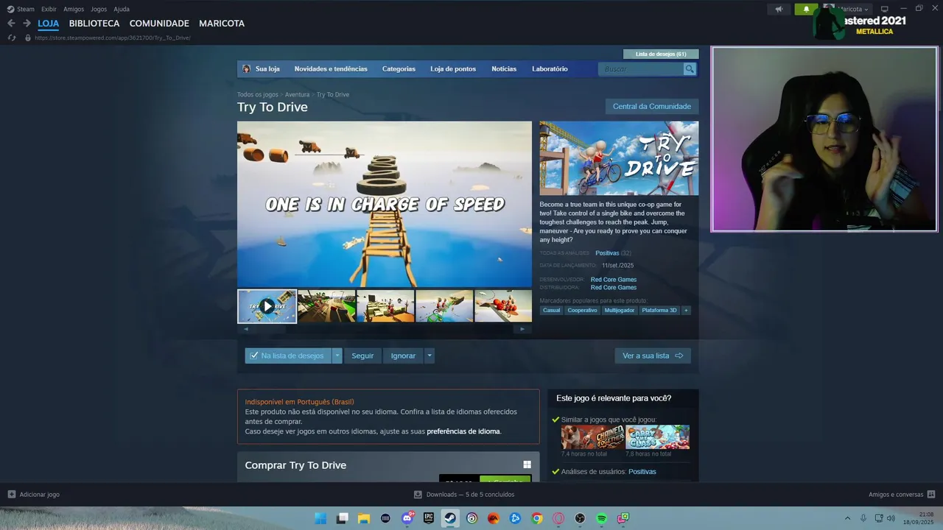Click in the Buscar search field
Image resolution: width=943 pixels, height=530 pixels.
click(642, 68)
